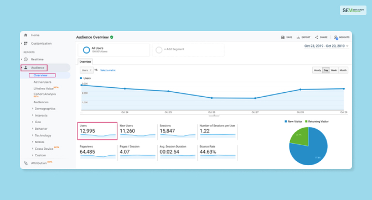Screen dimensions: 372x200
Task: Open Cohort Analysis report
Action: click(x=45, y=94)
